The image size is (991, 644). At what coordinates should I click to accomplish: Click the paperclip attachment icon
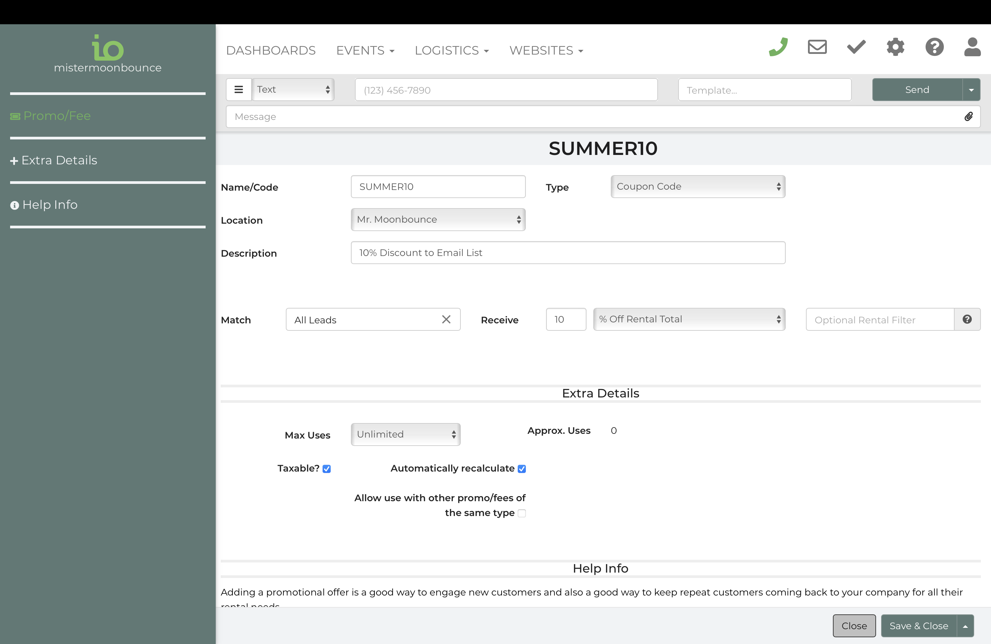pos(968,117)
